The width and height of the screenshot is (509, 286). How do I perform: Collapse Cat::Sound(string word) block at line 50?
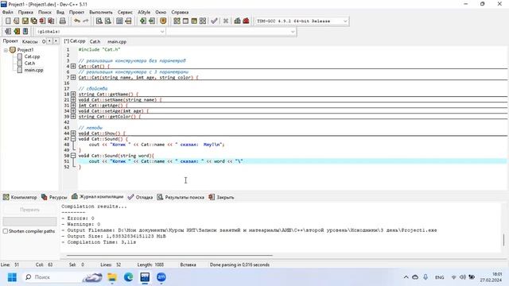(73, 156)
